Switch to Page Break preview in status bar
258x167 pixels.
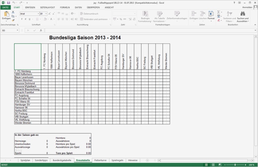[x=220, y=165]
